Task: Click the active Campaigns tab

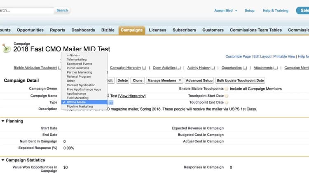Action: coord(132,30)
